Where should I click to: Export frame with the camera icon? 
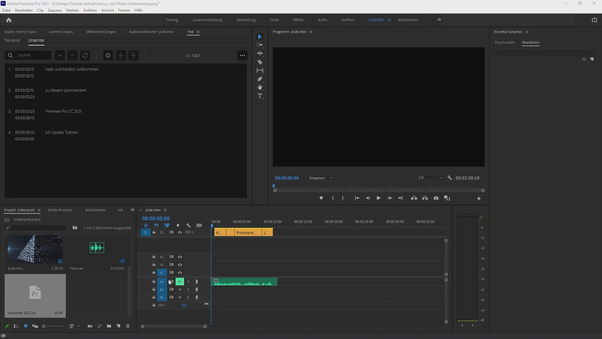pos(436,198)
